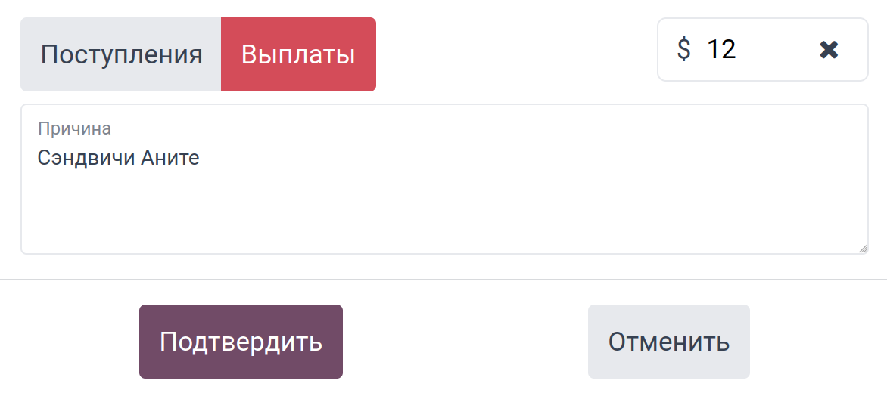Click blank space right of the Причина label

[454, 128]
